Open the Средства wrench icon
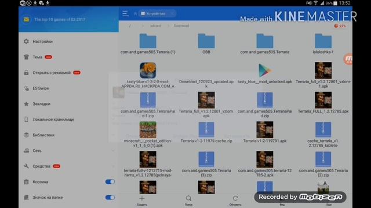Viewport: 371px width, 208px height. click(26, 166)
